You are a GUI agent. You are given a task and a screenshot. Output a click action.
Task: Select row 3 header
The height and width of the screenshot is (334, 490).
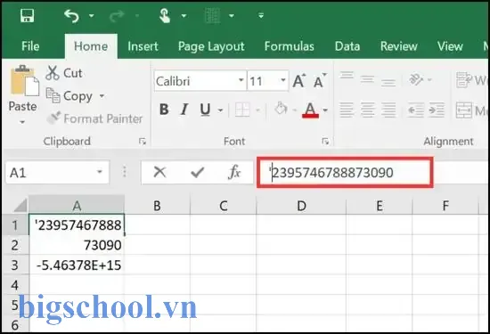[14, 265]
